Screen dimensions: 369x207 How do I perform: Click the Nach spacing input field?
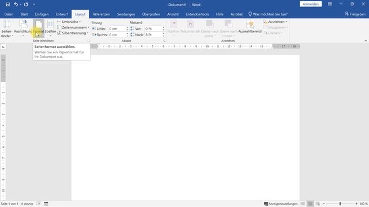(x=153, y=34)
